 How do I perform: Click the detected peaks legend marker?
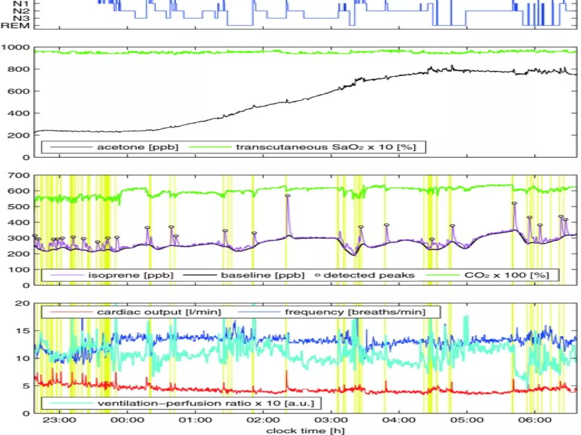318,275
